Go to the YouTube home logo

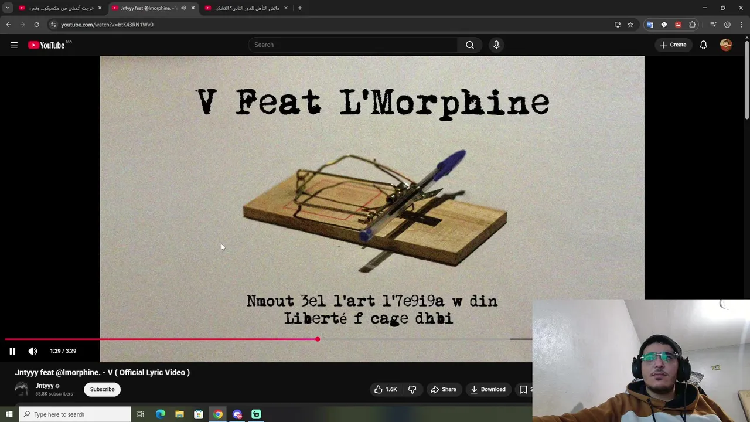coord(46,45)
